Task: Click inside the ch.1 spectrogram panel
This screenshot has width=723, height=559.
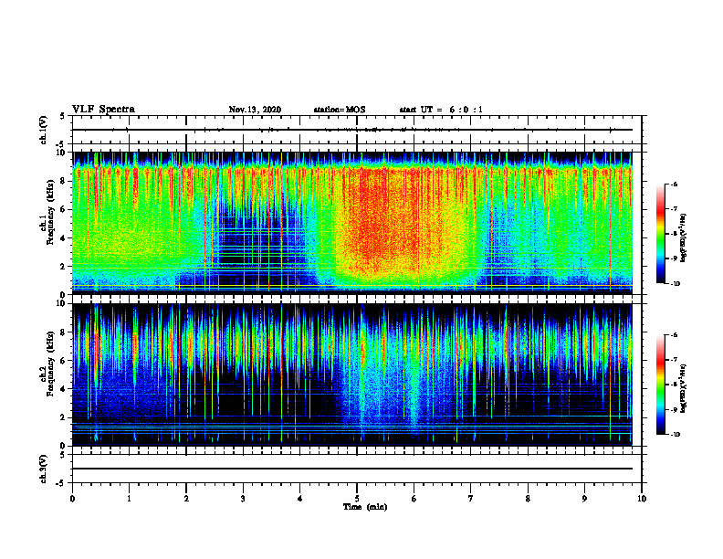Action: [357, 223]
